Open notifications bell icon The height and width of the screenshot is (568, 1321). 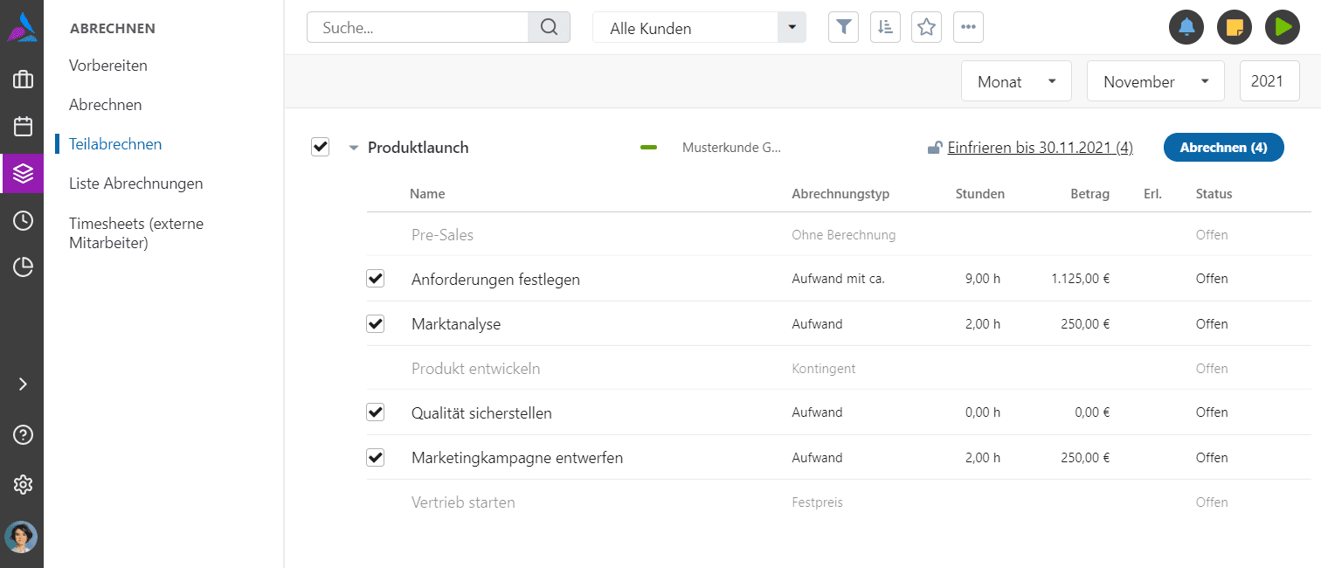[1186, 27]
